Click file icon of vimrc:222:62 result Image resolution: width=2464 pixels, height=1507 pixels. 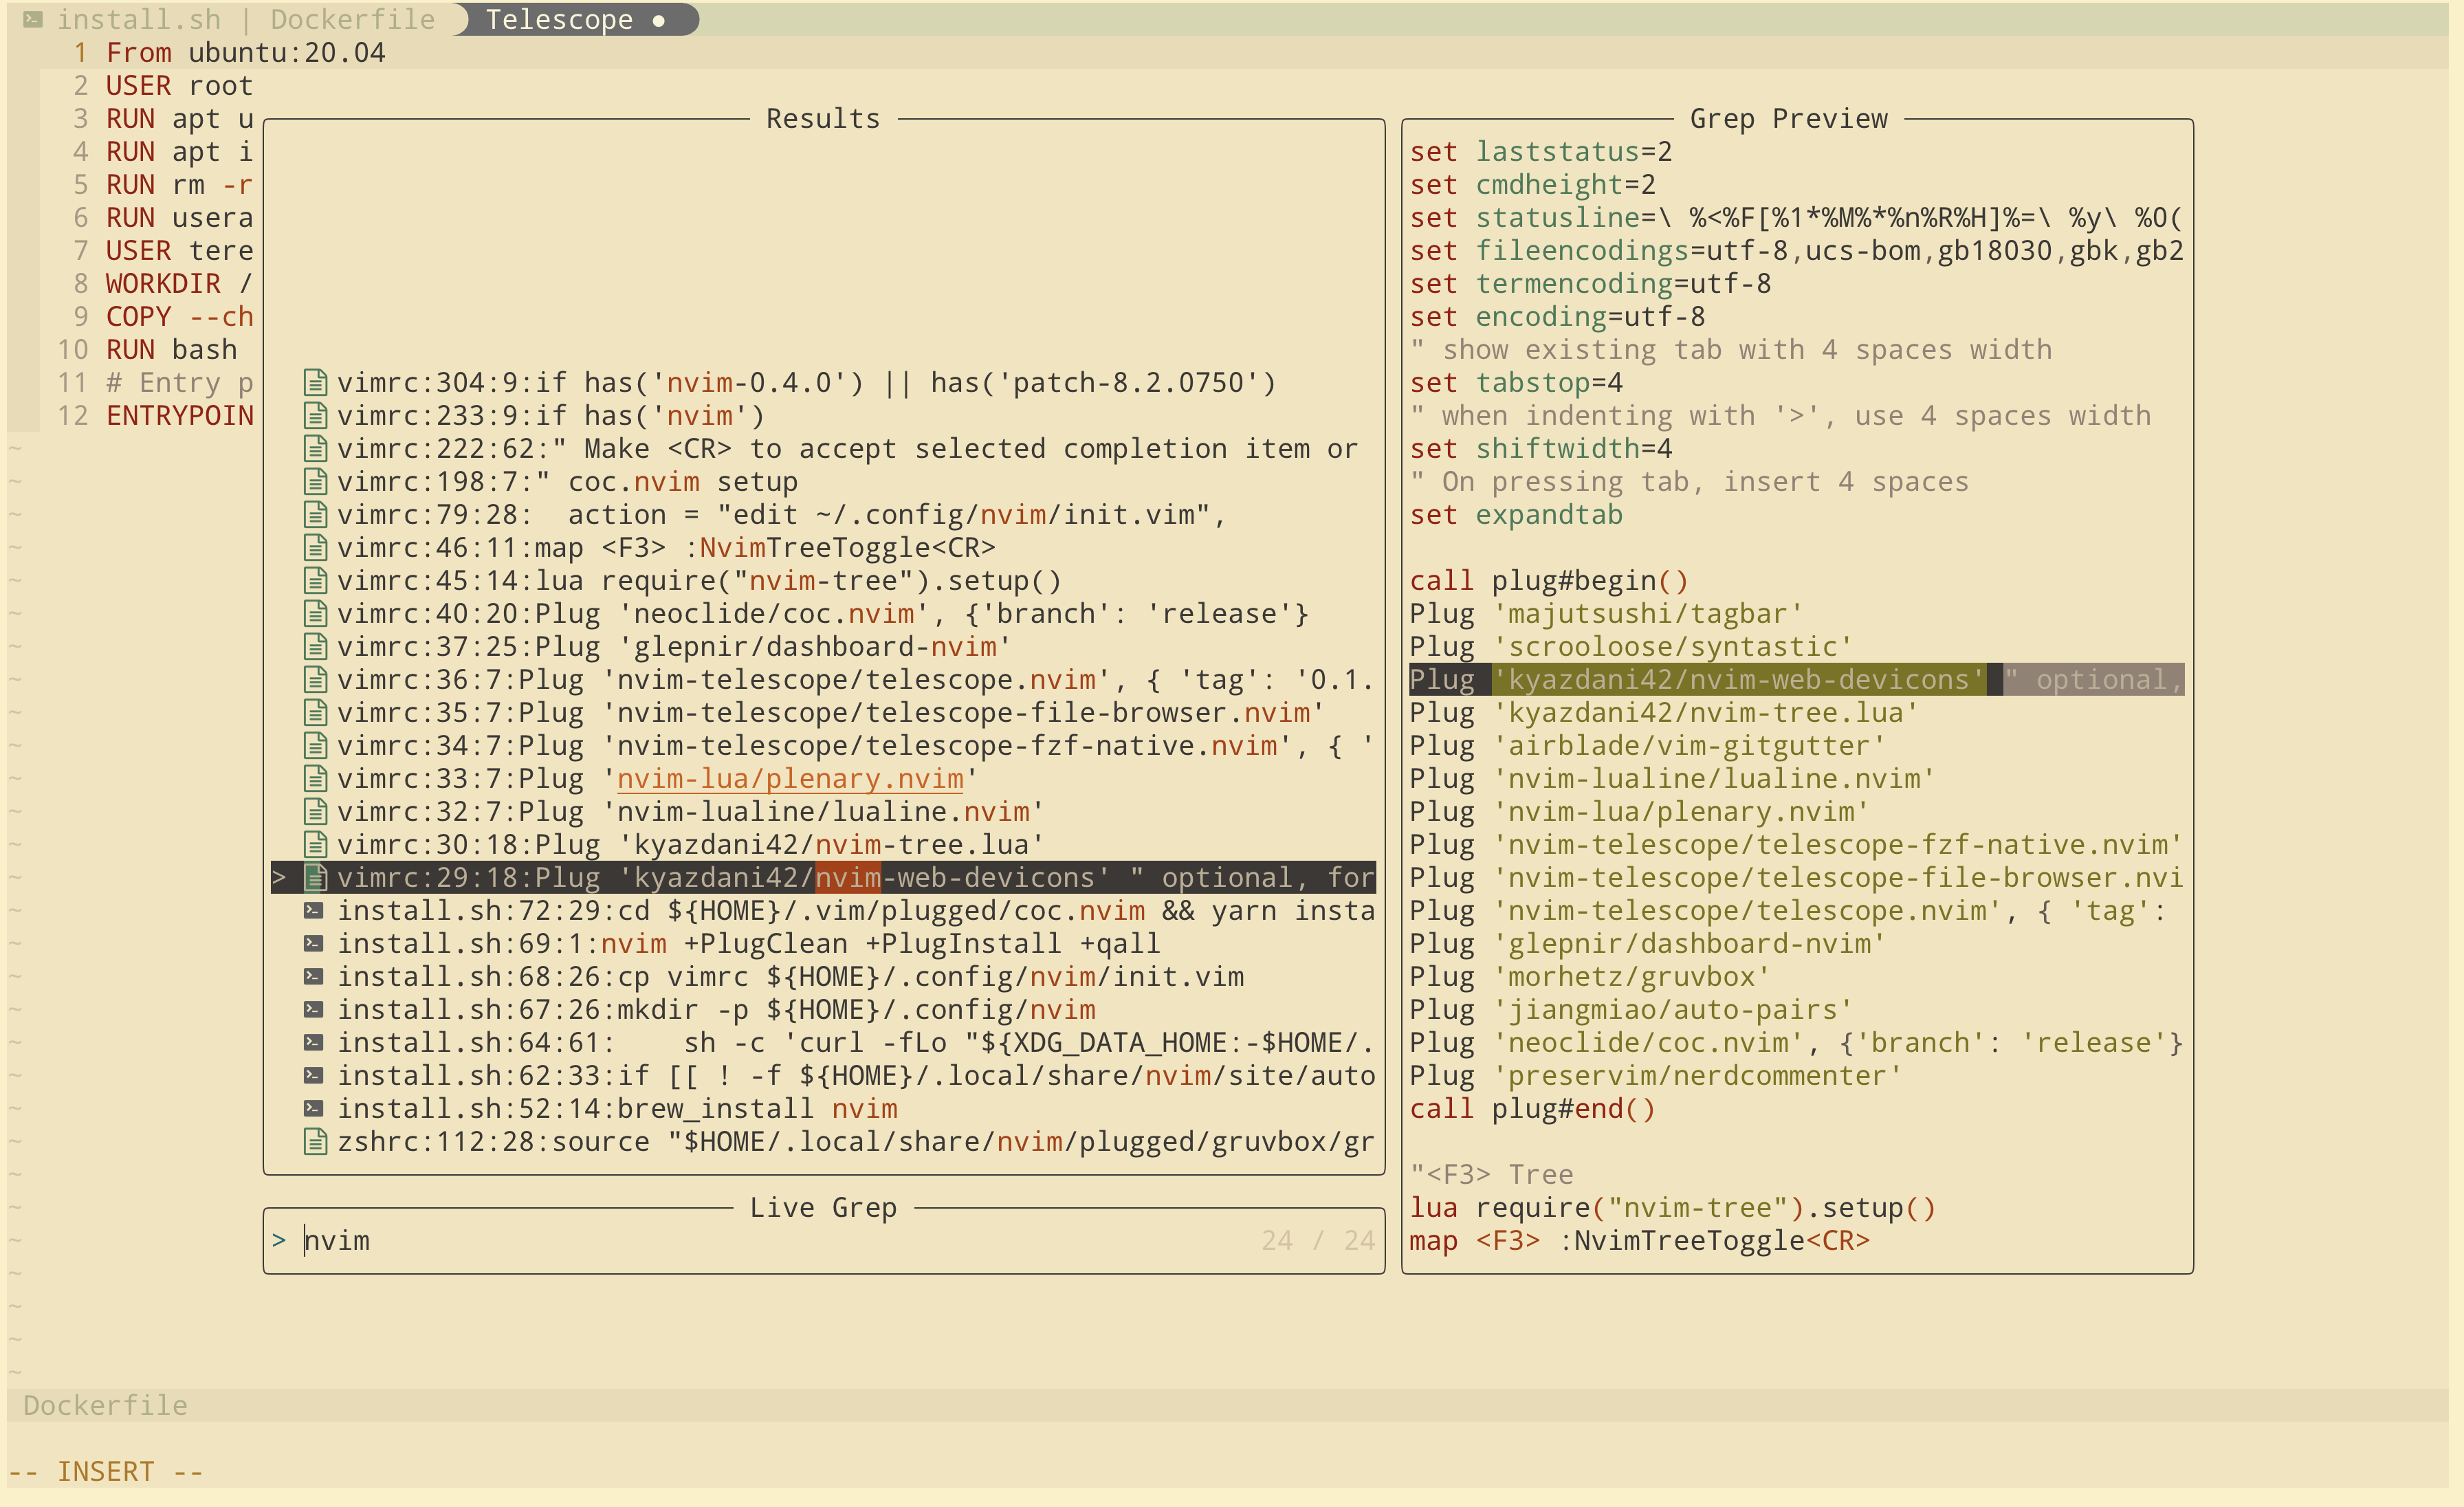315,449
